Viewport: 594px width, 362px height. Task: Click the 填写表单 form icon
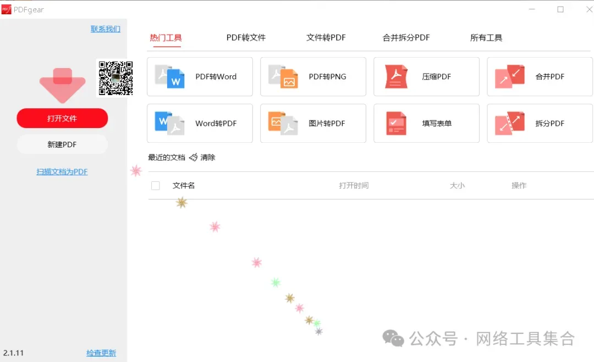[x=396, y=123]
